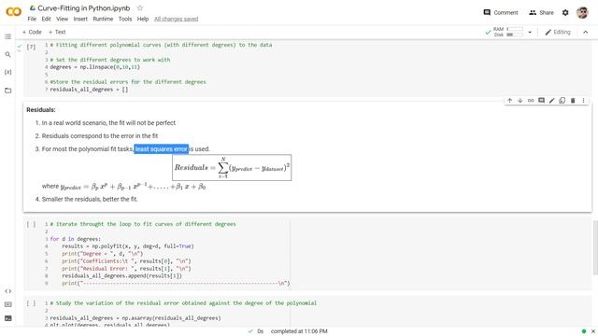This screenshot has width=598, height=336.
Task: Edit the Residuals text cell
Action: [551, 101]
